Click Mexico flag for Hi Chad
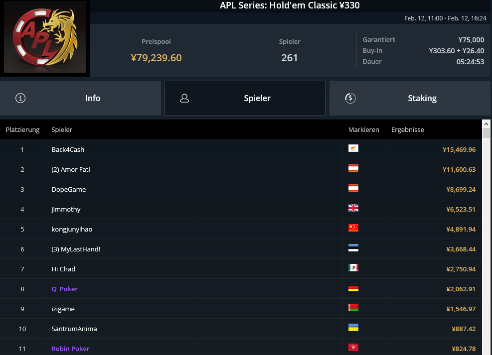Viewport: 492px width, 355px height. (x=353, y=267)
